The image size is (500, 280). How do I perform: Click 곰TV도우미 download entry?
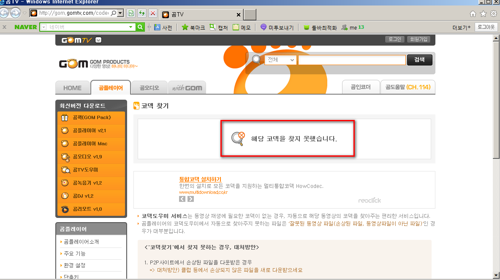click(91, 170)
